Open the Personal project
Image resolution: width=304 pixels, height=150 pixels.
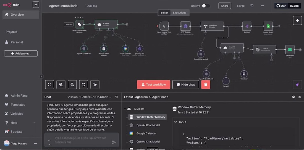[x=21, y=42]
